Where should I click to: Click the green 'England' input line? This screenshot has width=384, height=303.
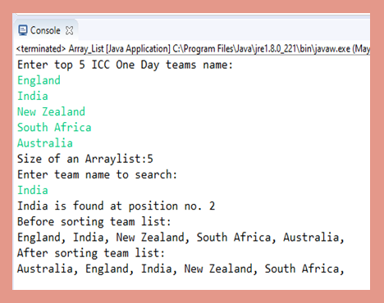[39, 80]
